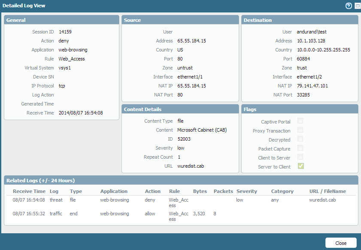Click the Action column header
361x250 pixels.
pos(152,191)
